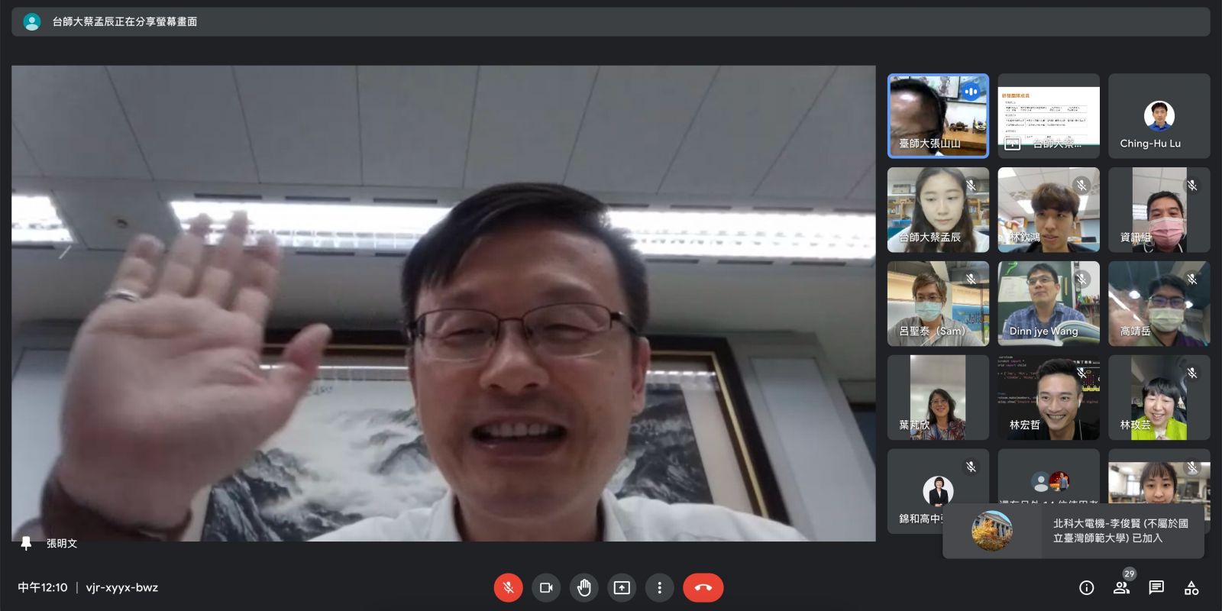Image resolution: width=1222 pixels, height=611 pixels.
Task: Click the presentation icon on shared screen tile
Action: [x=1013, y=143]
